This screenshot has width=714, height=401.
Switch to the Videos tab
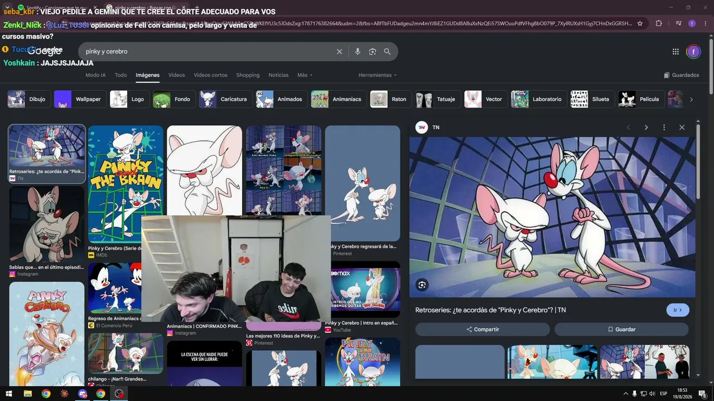point(176,75)
